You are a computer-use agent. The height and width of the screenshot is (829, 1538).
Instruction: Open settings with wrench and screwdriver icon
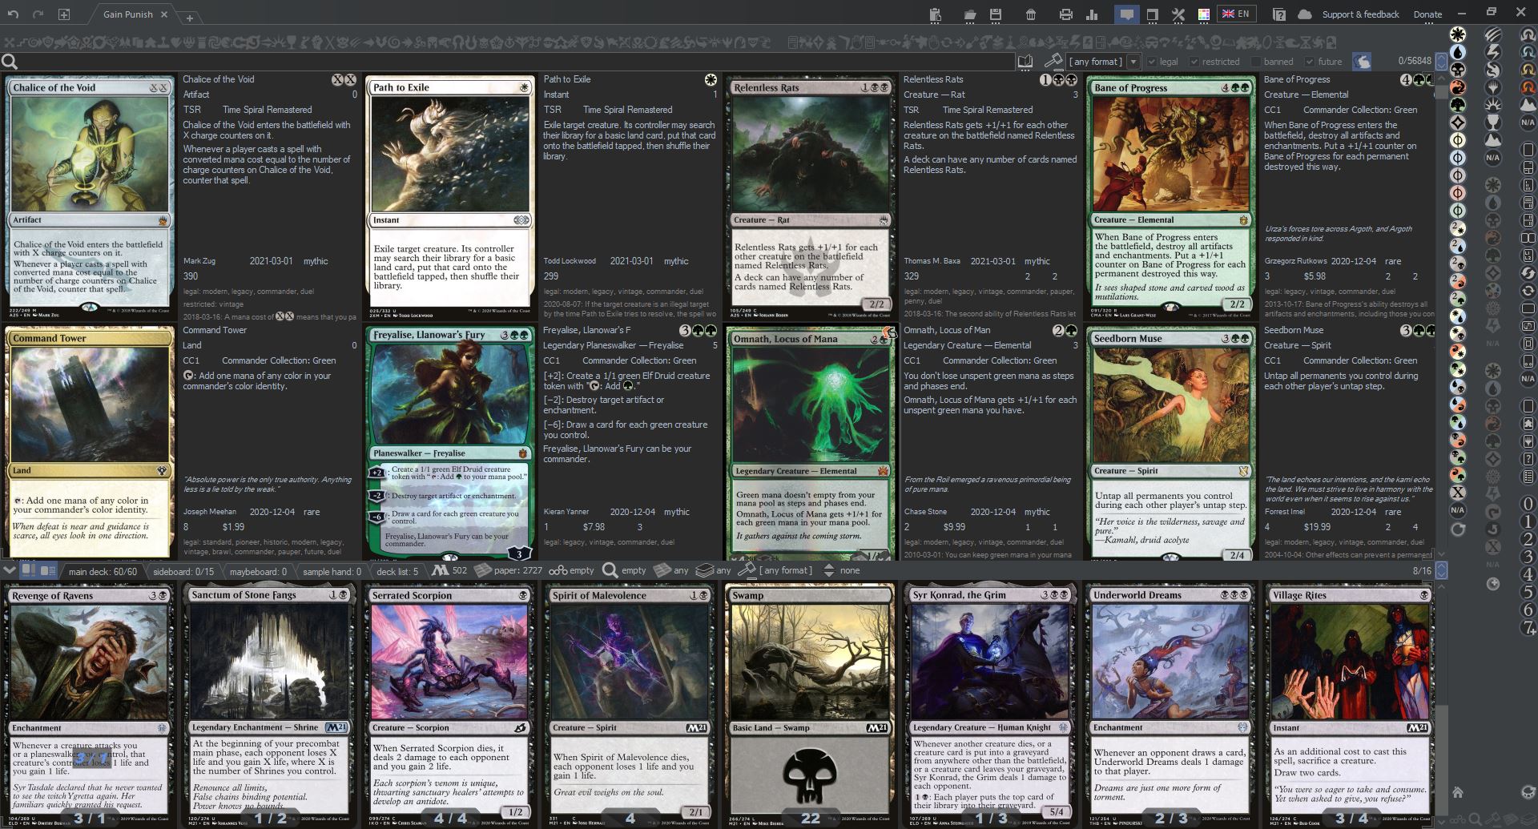[x=1178, y=14]
